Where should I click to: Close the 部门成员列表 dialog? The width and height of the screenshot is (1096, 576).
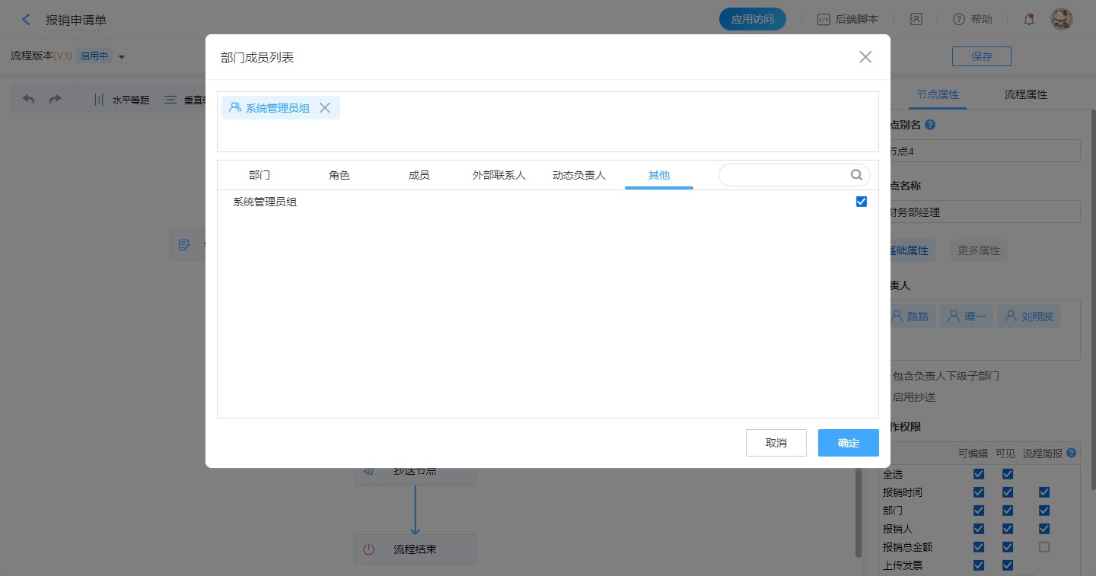(x=865, y=57)
